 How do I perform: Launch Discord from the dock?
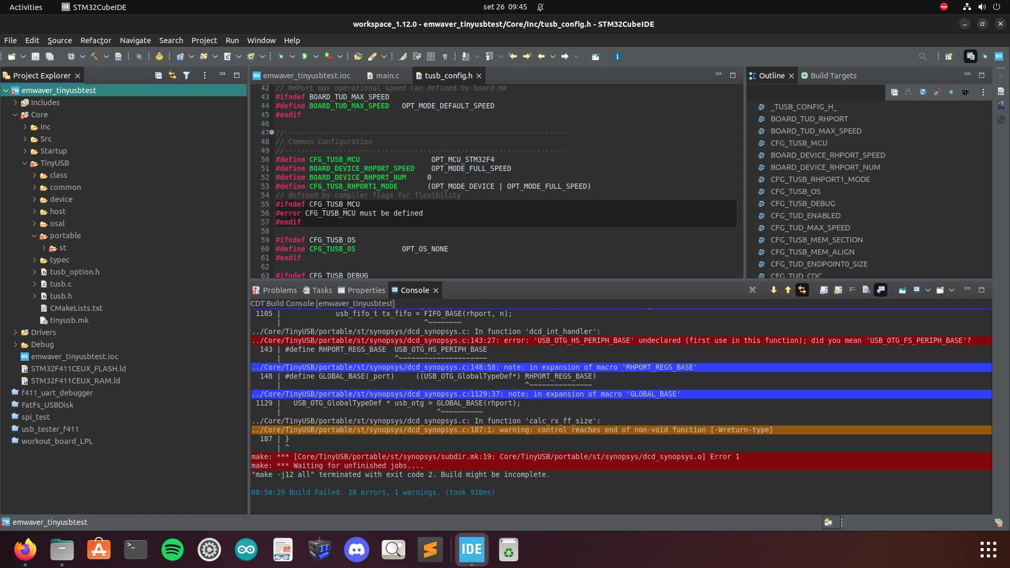[x=357, y=550]
